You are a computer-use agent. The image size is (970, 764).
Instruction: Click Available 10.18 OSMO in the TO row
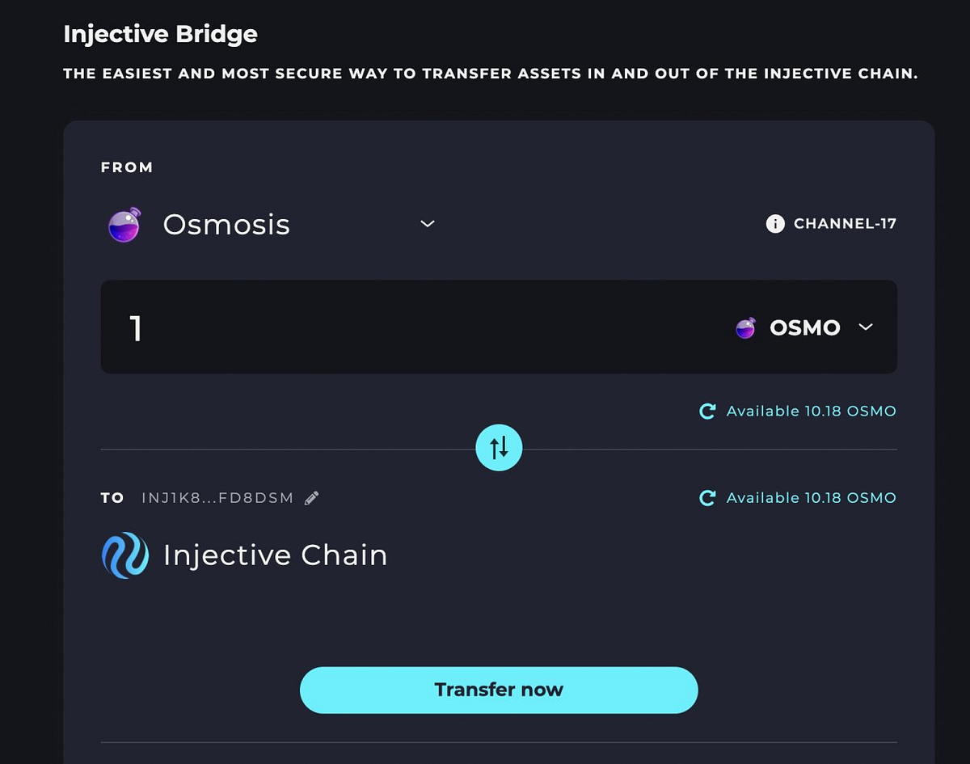point(811,498)
